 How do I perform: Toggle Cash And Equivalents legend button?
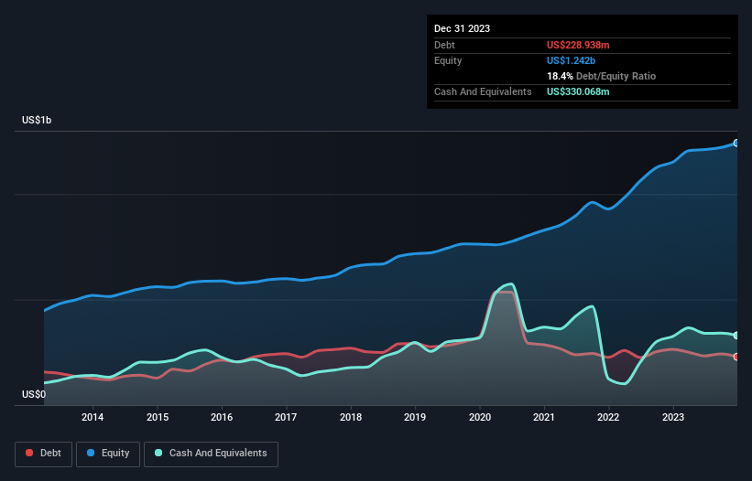tap(211, 454)
